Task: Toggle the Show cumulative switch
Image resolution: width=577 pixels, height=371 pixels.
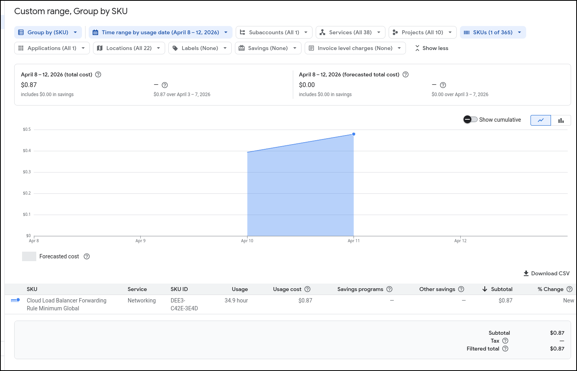Action: click(471, 120)
